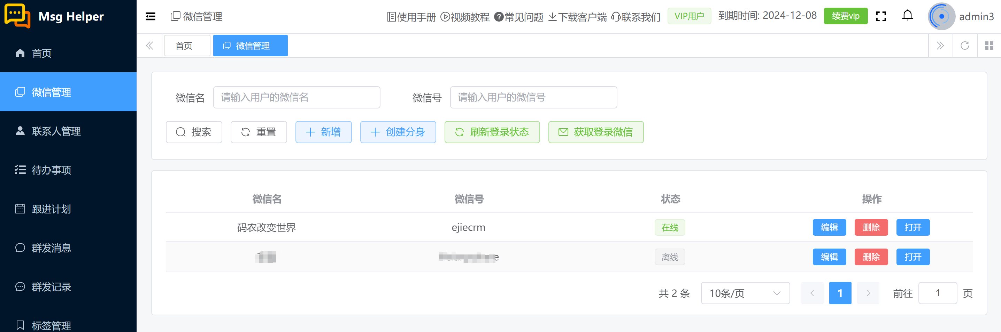
Task: Select 微信管理 in sidebar
Action: [x=68, y=92]
